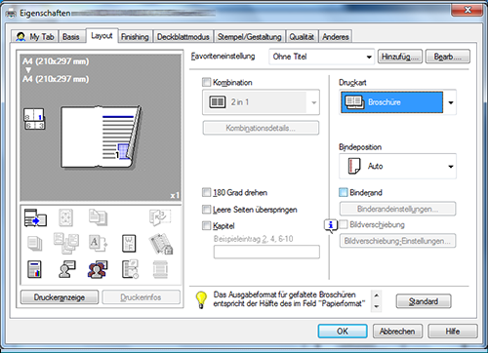Switch to Stempel/Gestaltung tab
Image resolution: width=488 pixels, height=353 pixels.
point(249,37)
